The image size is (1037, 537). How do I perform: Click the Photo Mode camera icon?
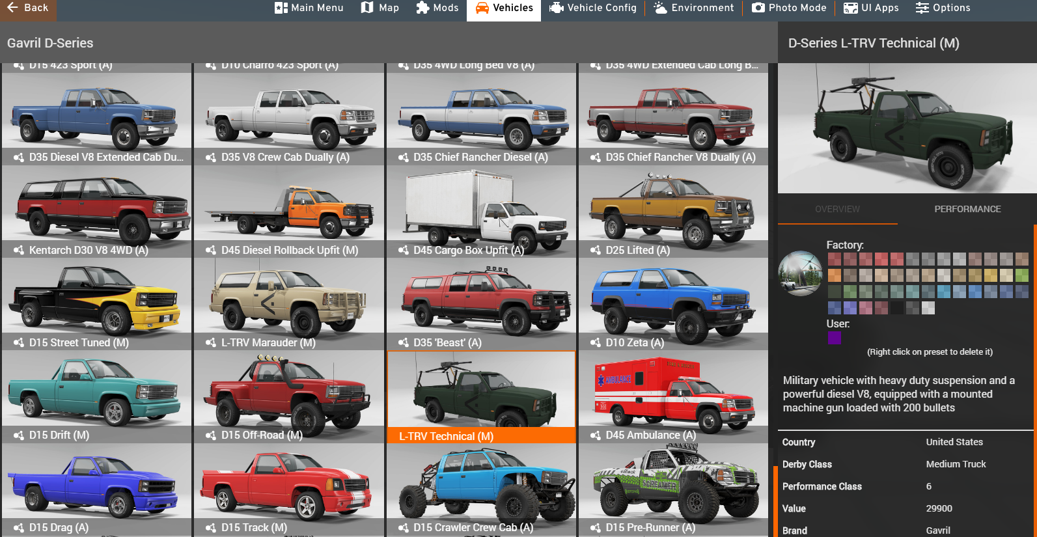pos(758,8)
